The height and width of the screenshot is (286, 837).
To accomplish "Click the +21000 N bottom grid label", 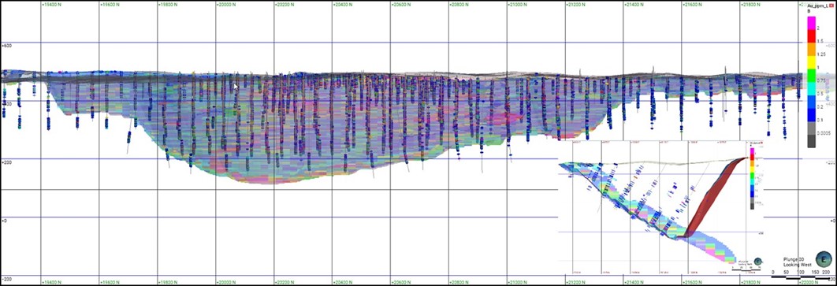I will 517,282.
